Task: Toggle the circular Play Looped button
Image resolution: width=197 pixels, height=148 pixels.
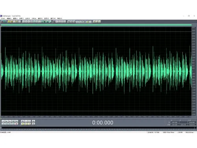Action: 13,121
